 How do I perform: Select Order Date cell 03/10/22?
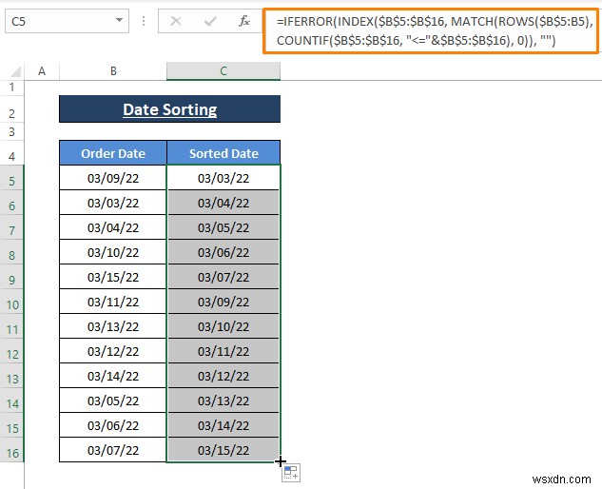(113, 252)
